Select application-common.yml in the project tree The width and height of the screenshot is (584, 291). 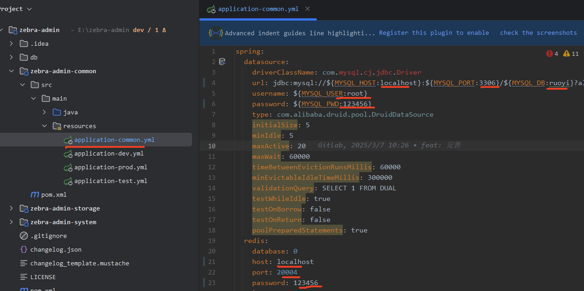tap(114, 140)
